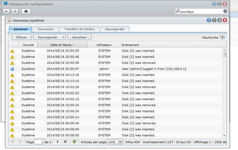The width and height of the screenshot is (238, 150).
Task: Select the 00:08:00 Disk inserted entry
Action: (115, 135)
